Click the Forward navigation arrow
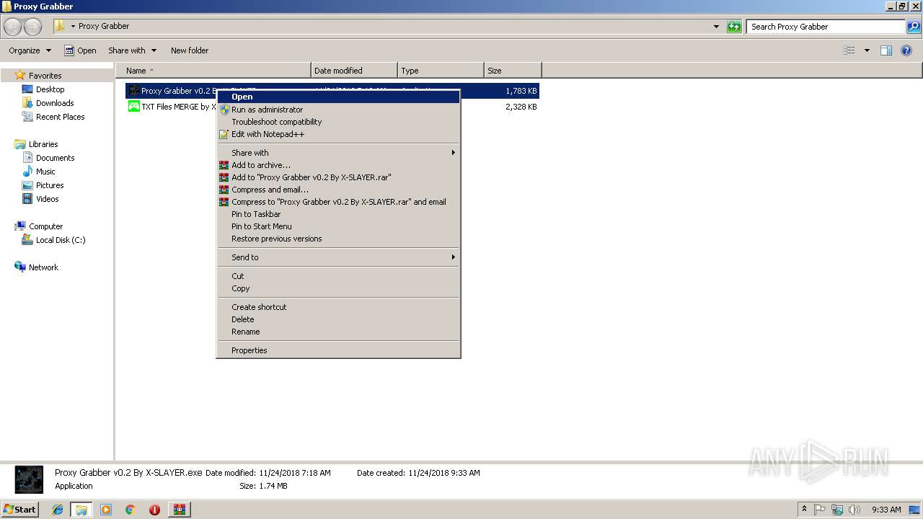923x519 pixels. pyautogui.click(x=32, y=27)
